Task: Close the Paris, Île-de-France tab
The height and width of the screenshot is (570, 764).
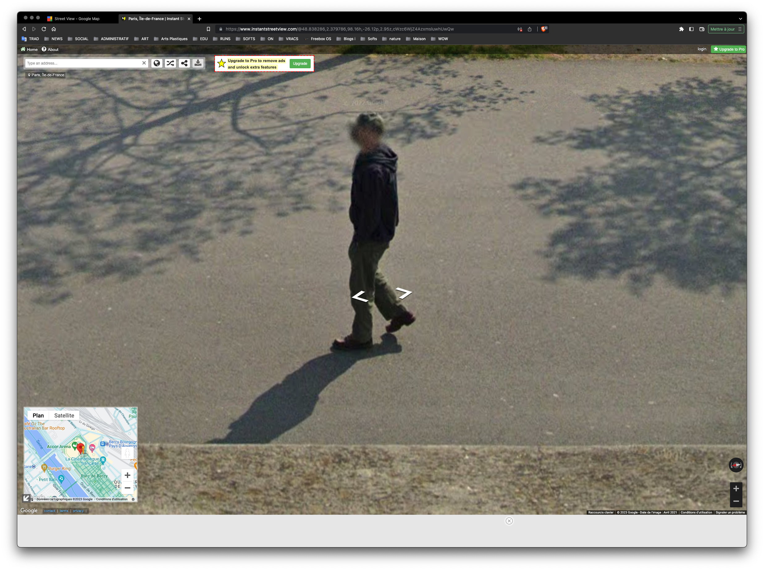Action: (189, 19)
